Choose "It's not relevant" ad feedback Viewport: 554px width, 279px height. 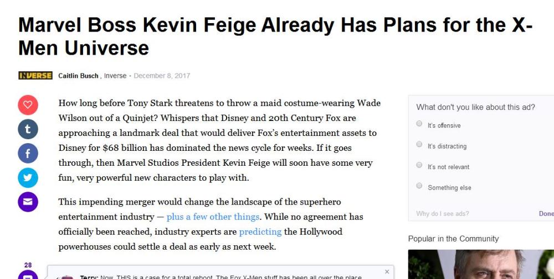point(419,165)
